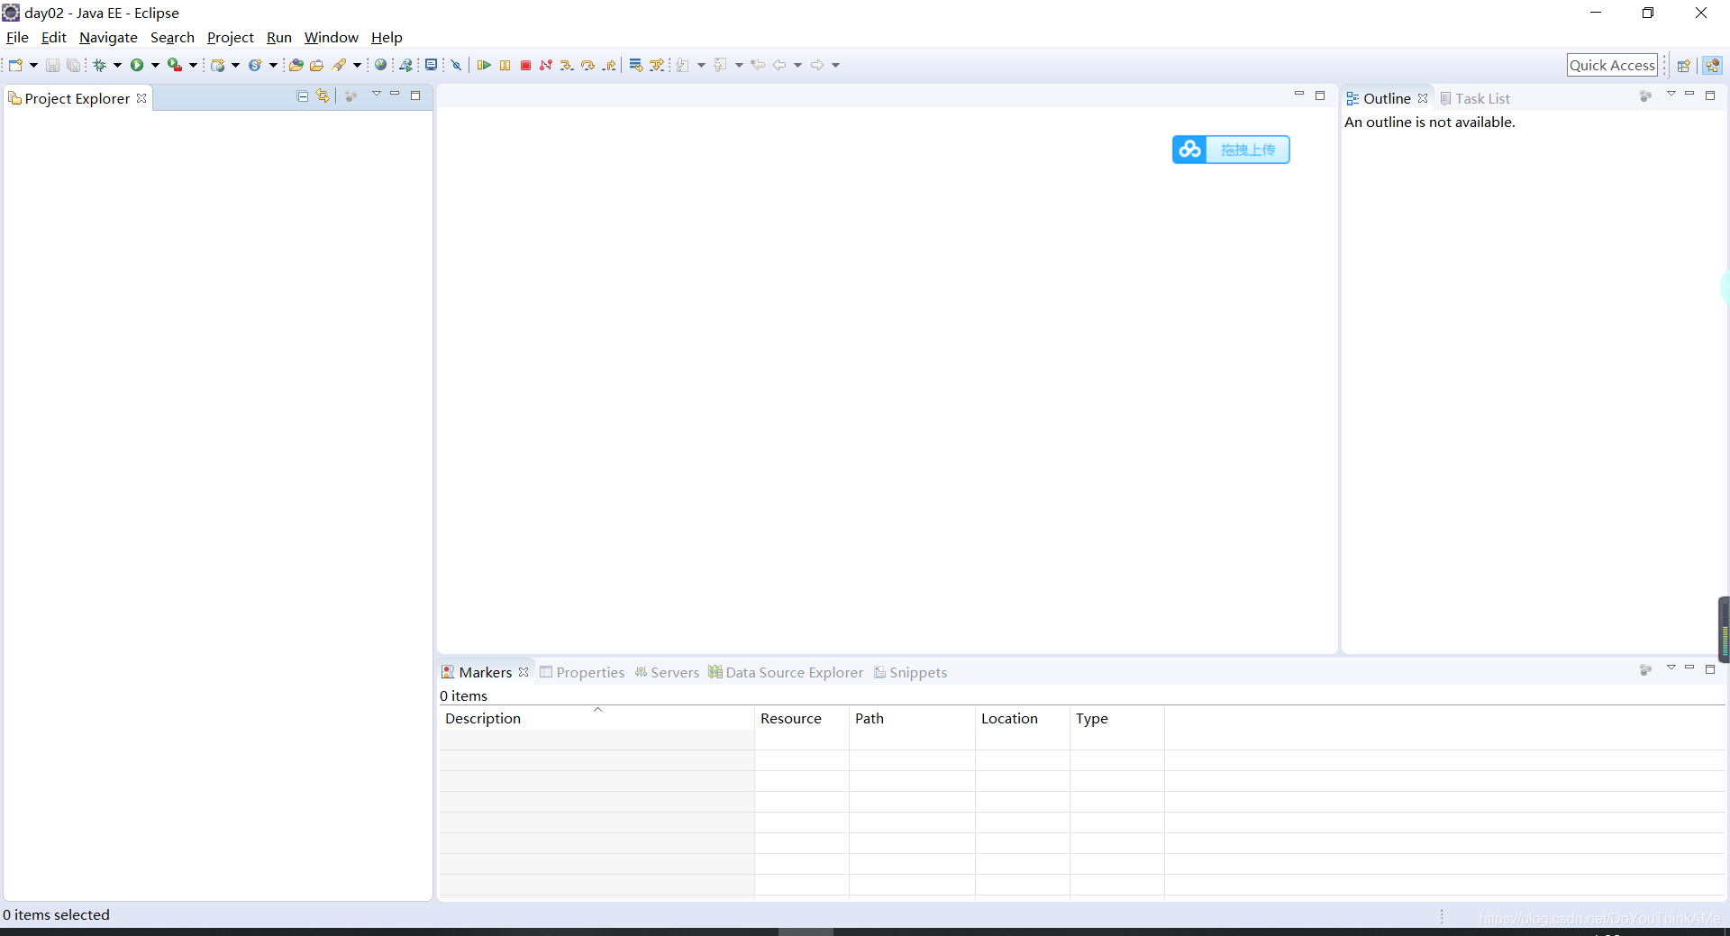This screenshot has height=936, width=1730.
Task: Open the Window menu
Action: (331, 37)
